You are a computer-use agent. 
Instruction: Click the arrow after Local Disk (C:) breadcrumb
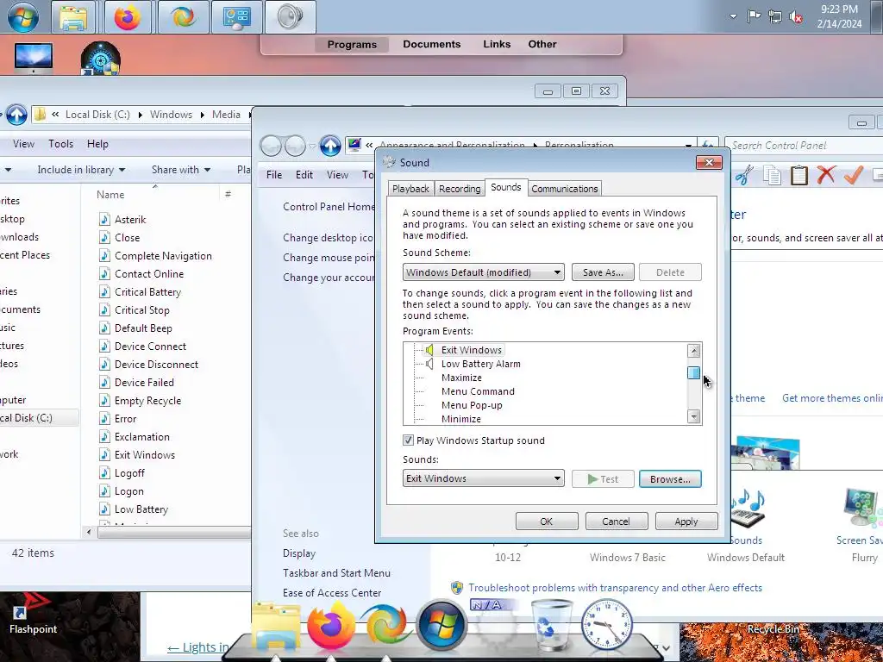coord(141,115)
